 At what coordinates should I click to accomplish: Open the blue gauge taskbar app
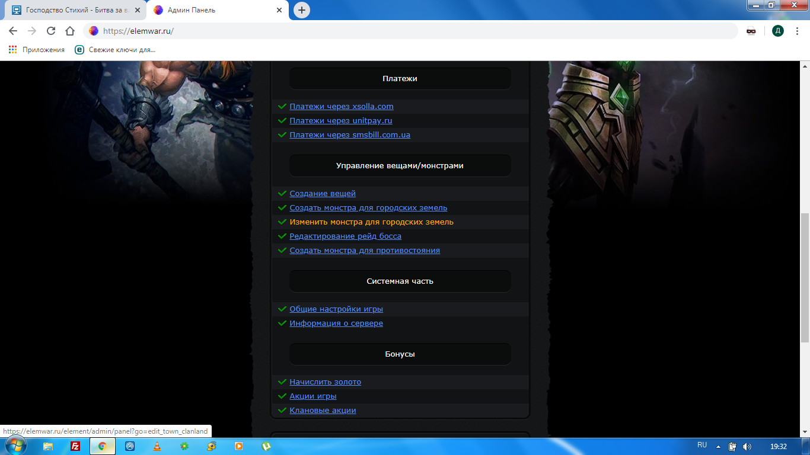pos(130,446)
